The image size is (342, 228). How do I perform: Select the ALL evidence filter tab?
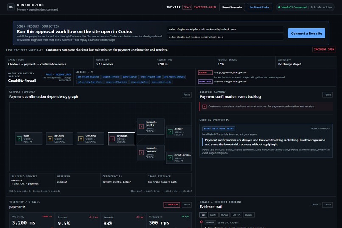203,215
